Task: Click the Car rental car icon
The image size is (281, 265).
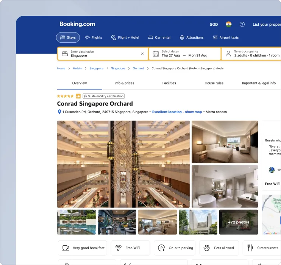Action: [x=151, y=37]
